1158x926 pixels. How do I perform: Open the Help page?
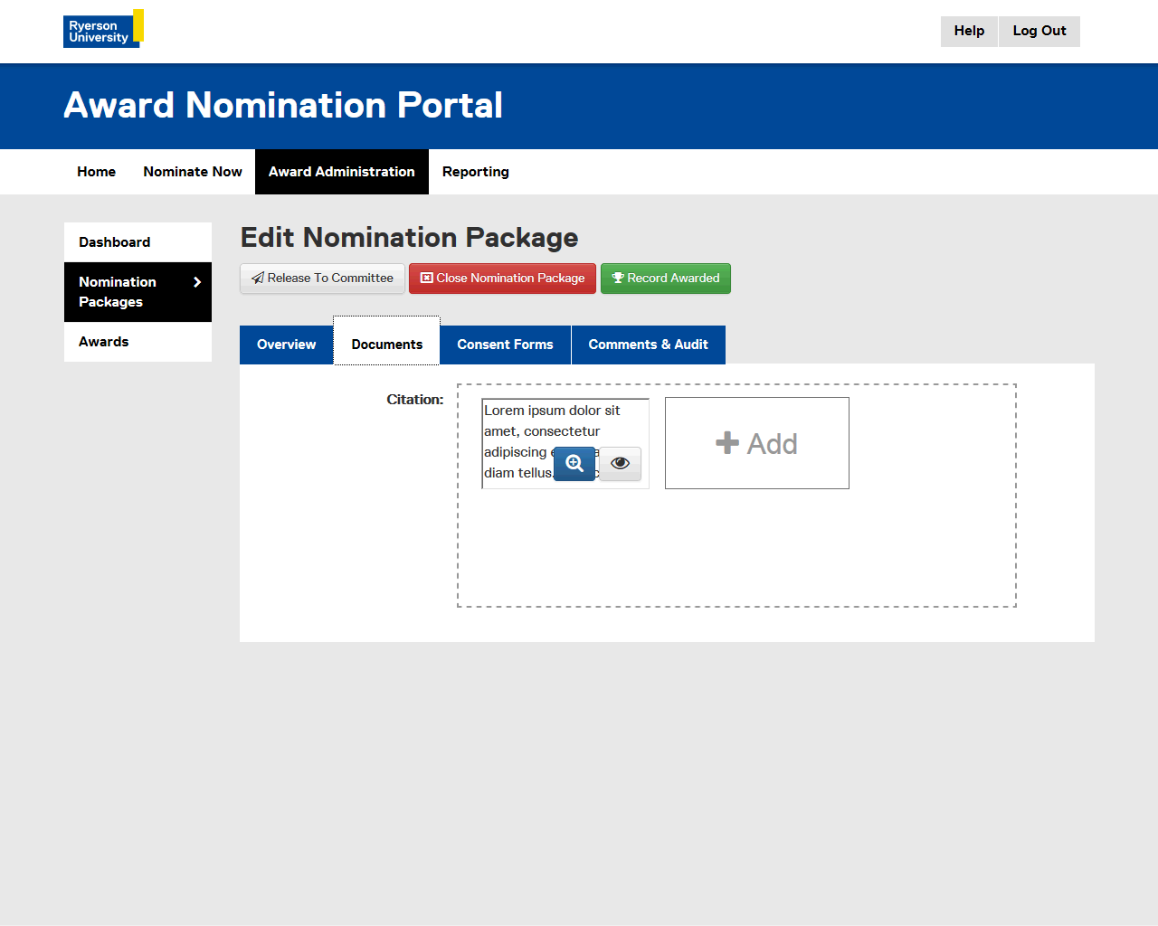coord(969,31)
